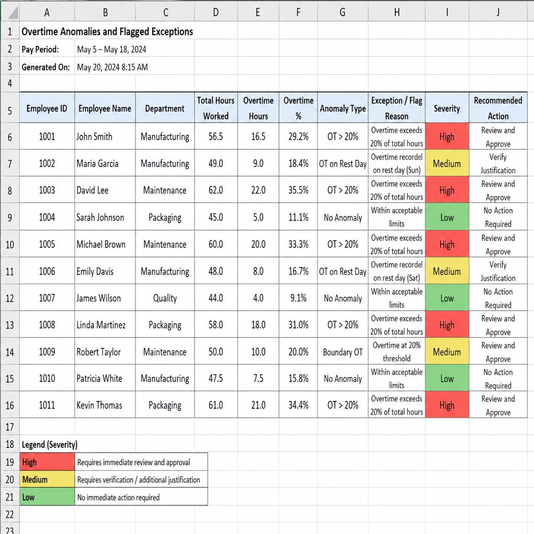Click overtime percent cell '9.1%'
This screenshot has height=534, width=534.
click(298, 298)
